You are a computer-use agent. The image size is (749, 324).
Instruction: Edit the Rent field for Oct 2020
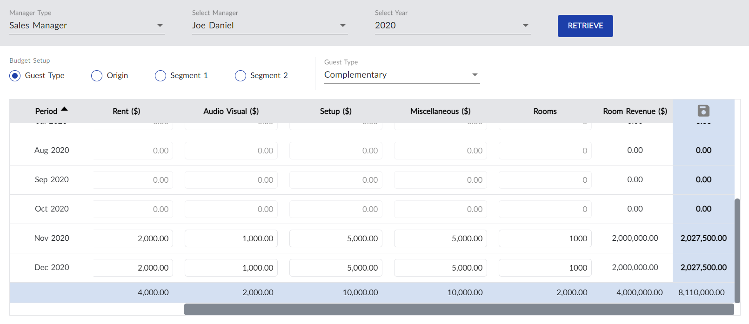click(x=133, y=209)
